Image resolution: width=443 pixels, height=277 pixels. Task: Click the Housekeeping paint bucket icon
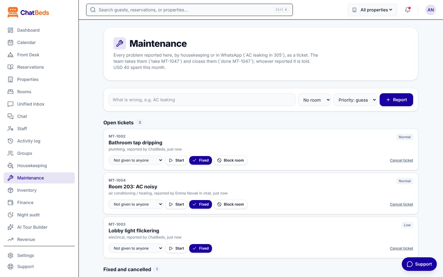(10, 166)
